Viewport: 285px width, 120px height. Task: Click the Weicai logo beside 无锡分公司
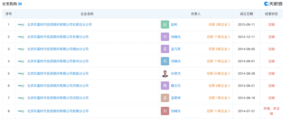coord(21,37)
